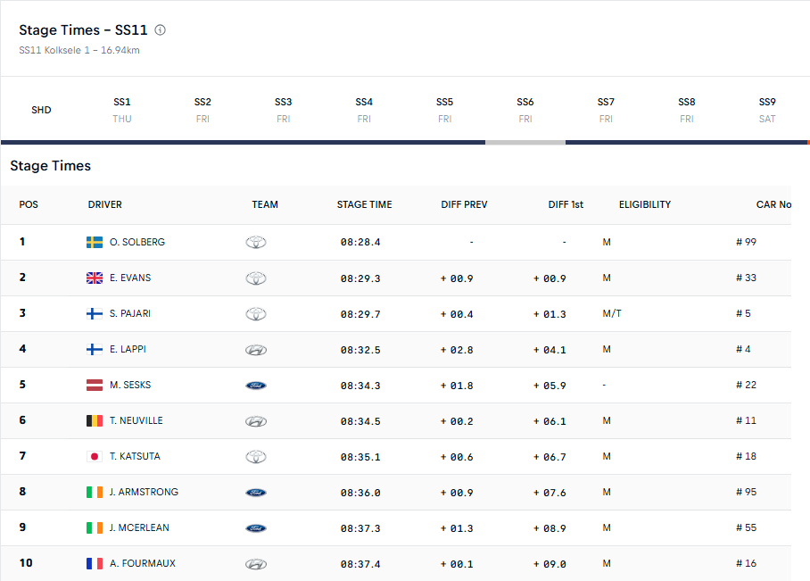The width and height of the screenshot is (810, 581).
Task: Switch to the SS1 THU stage tab
Action: [122, 110]
